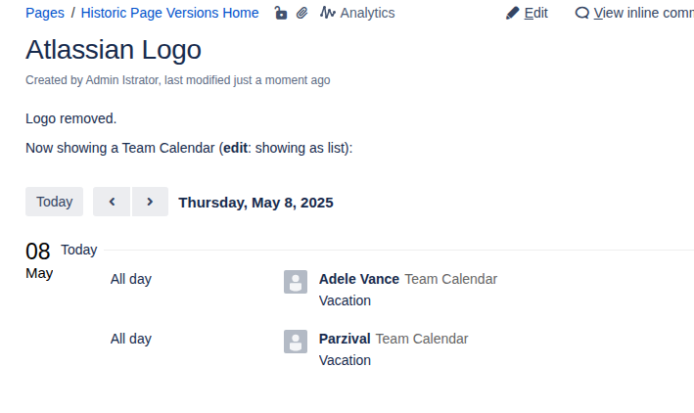Click the pencil icon beside Edit
The image size is (694, 413).
(512, 13)
